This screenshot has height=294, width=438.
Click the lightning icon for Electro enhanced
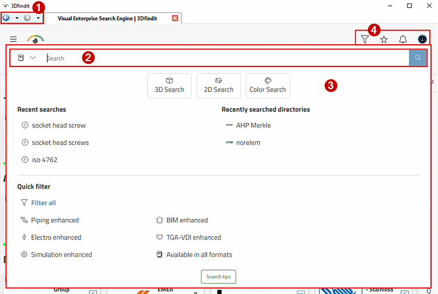[25, 237]
